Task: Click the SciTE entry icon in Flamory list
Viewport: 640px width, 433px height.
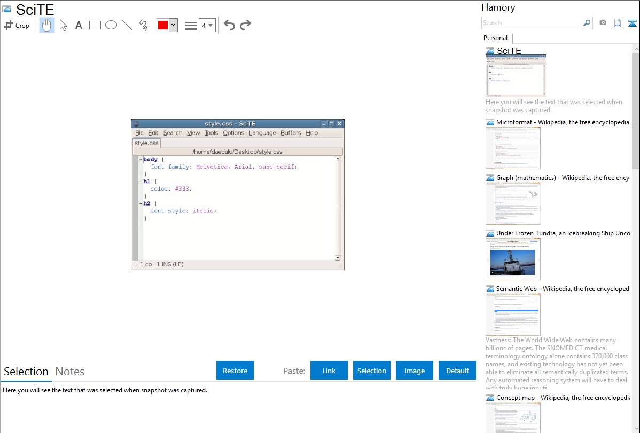Action: tap(490, 51)
